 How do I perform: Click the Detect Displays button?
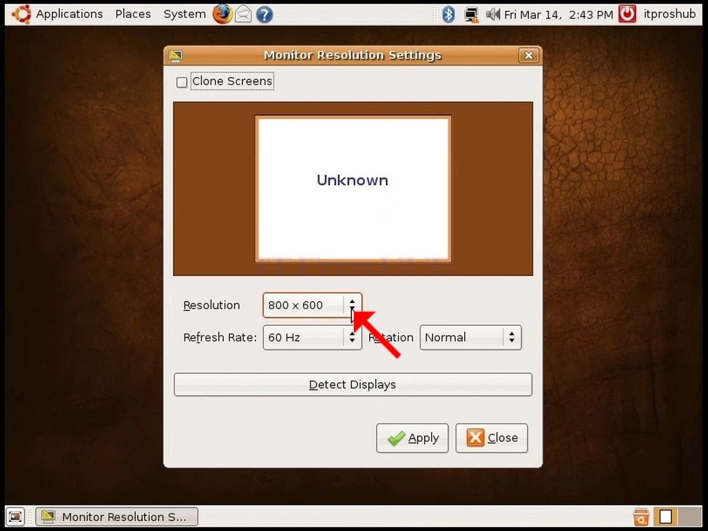click(353, 385)
